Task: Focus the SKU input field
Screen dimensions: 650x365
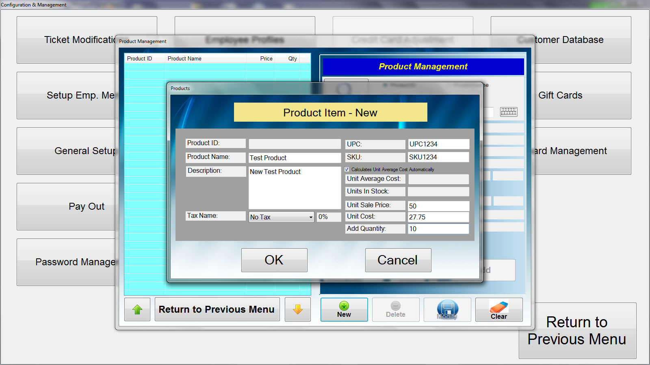Action: 438,157
